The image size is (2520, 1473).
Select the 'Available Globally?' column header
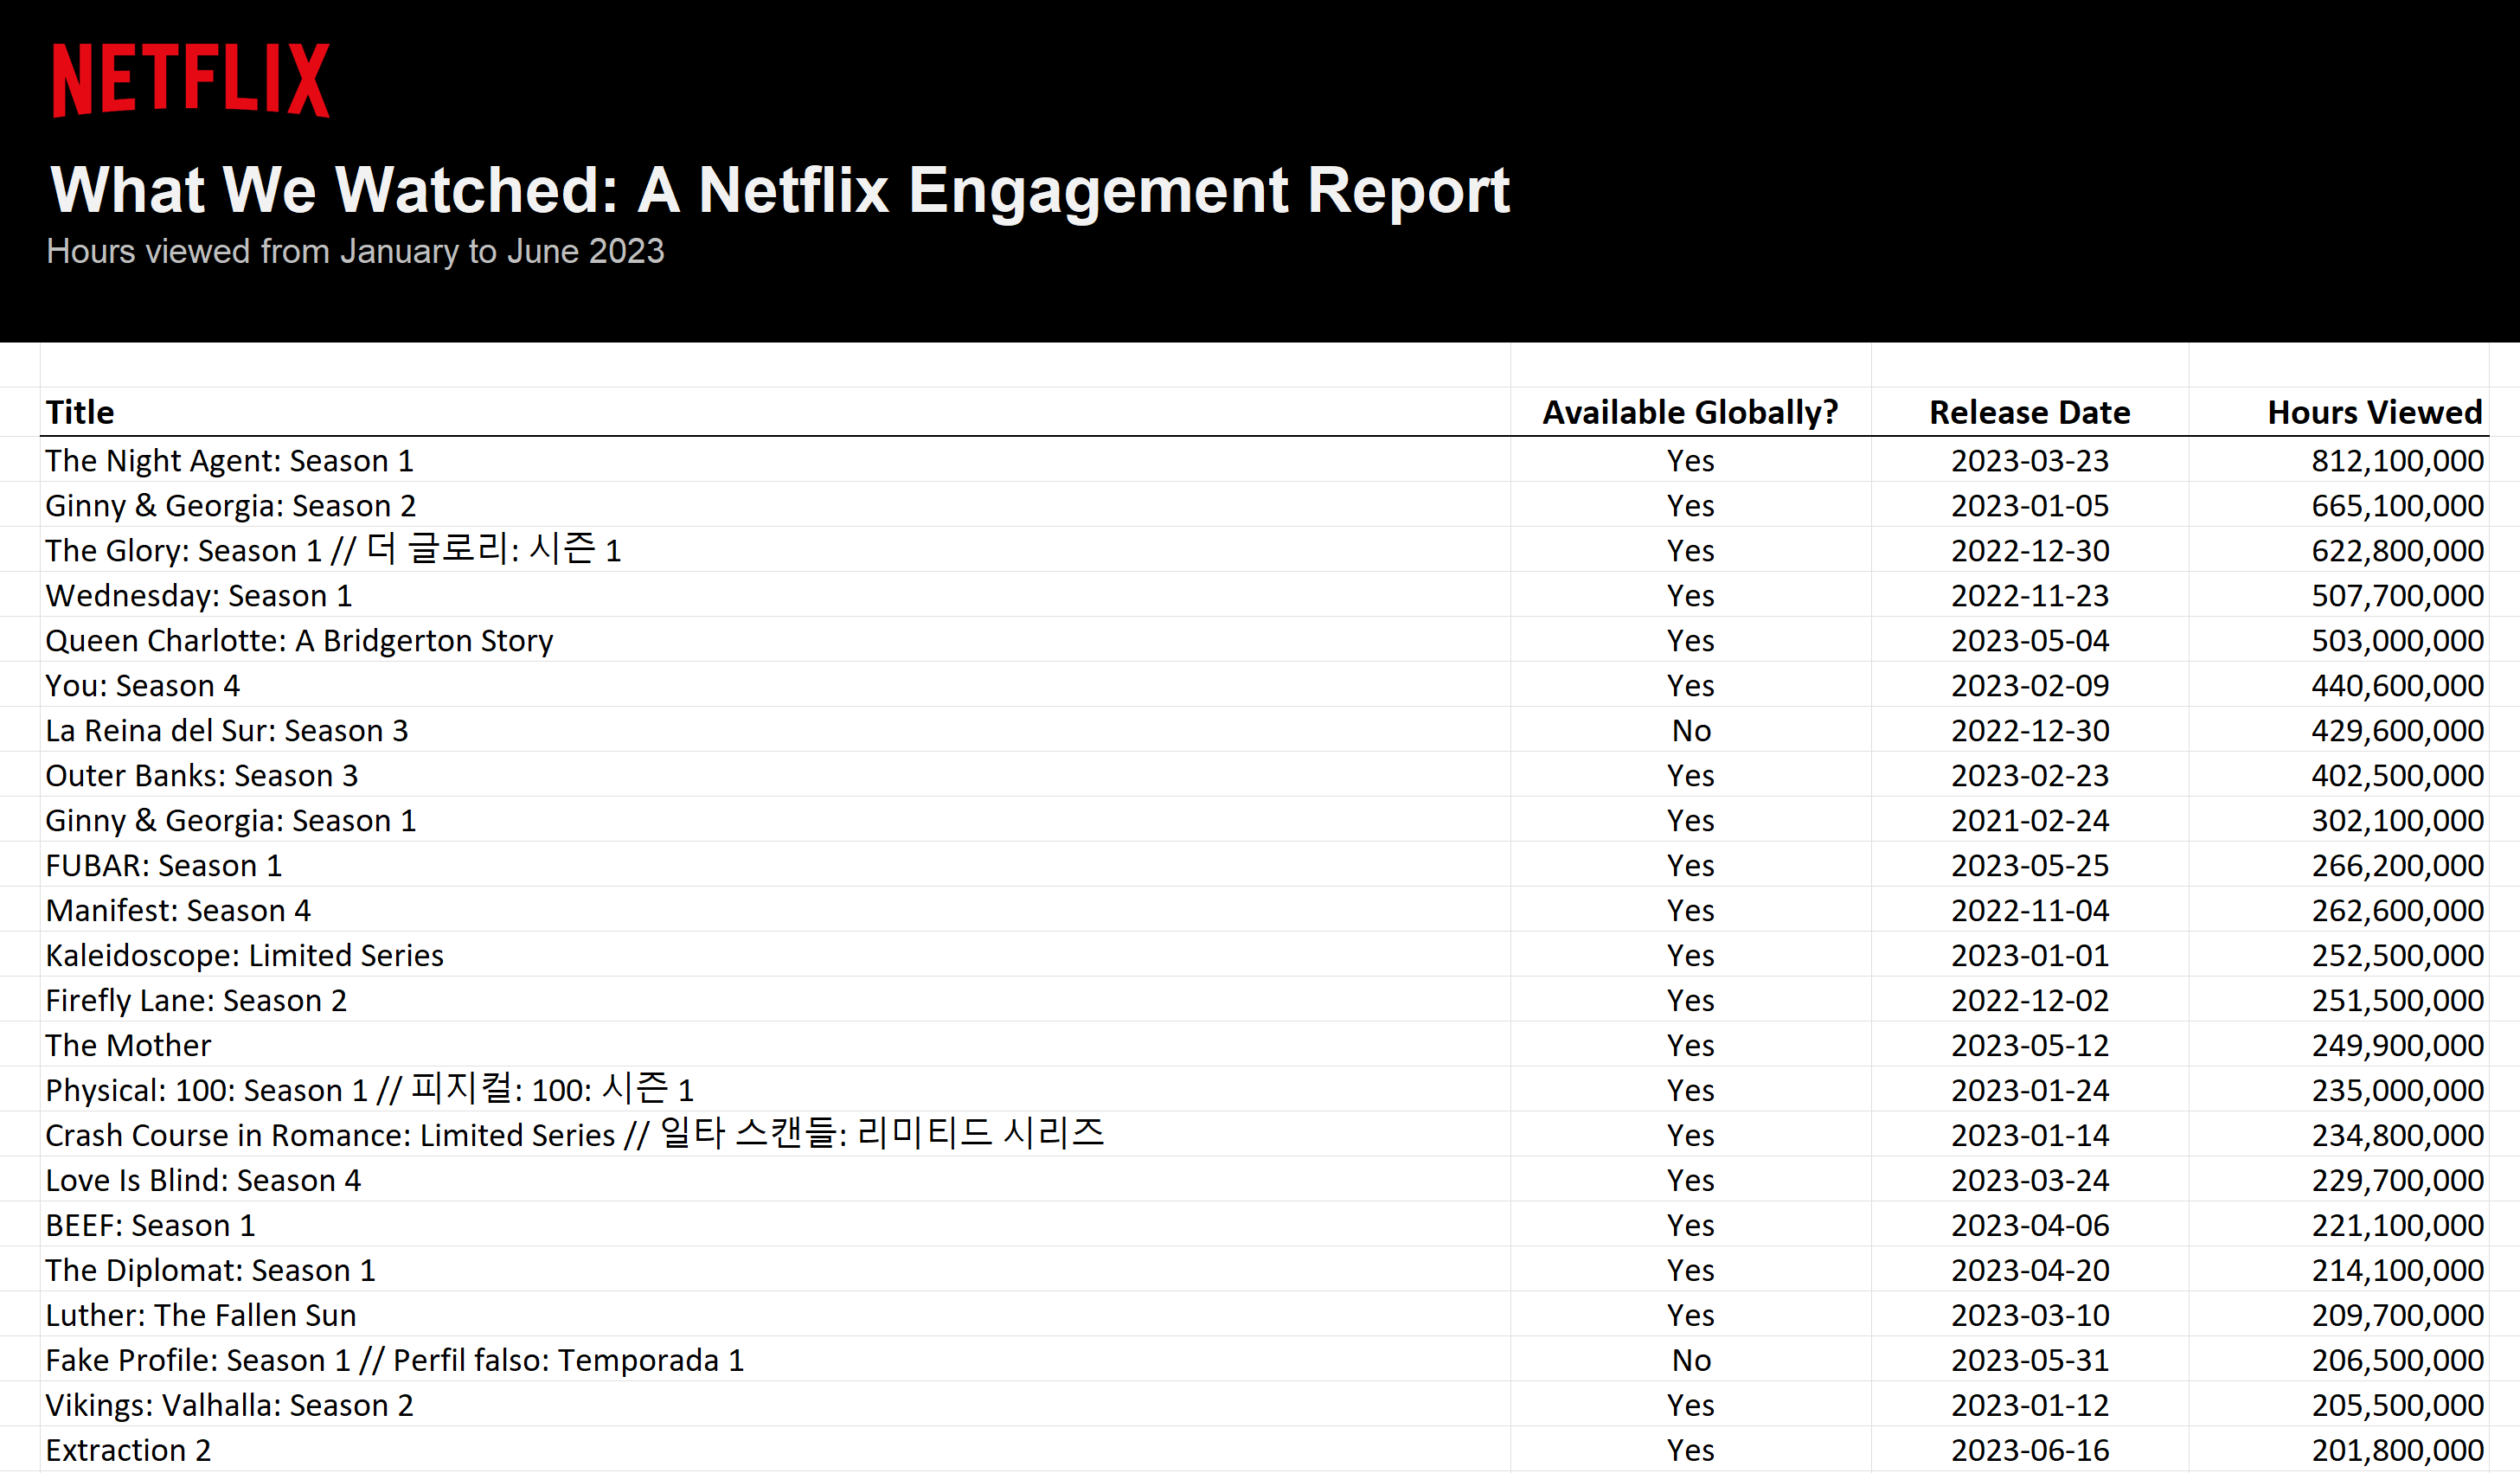pyautogui.click(x=1690, y=412)
